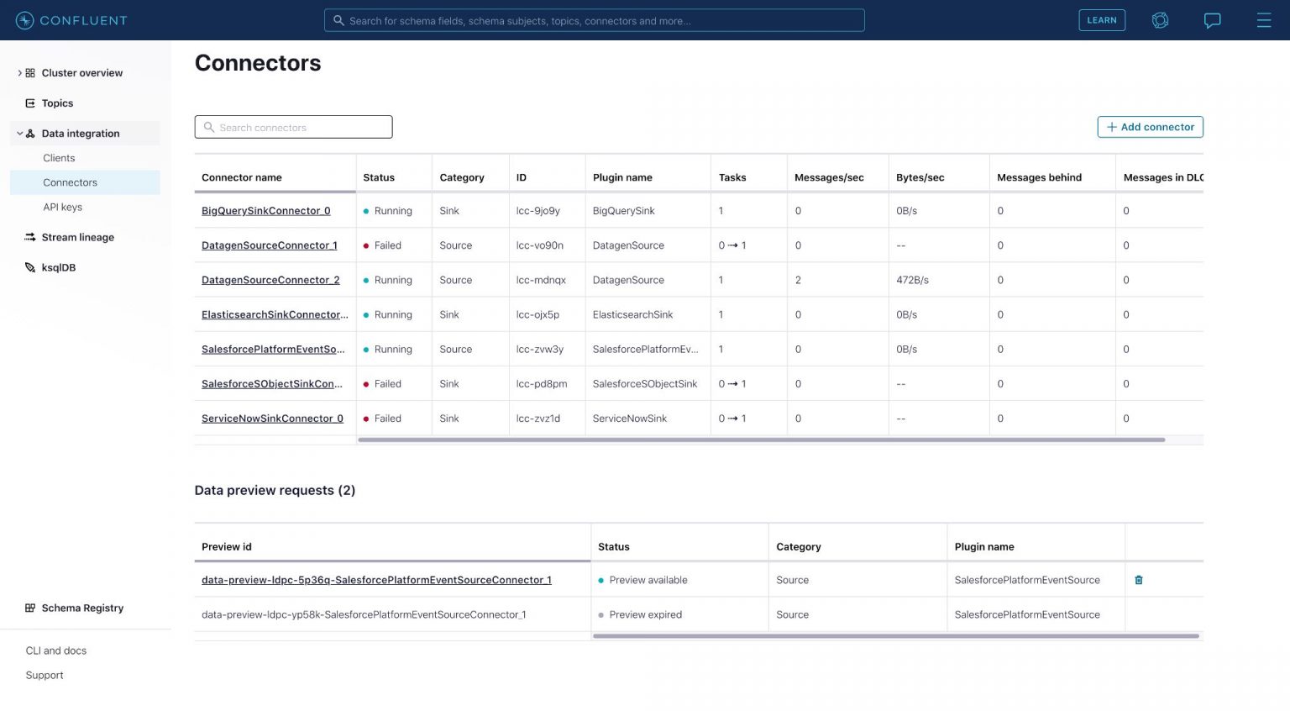Open DatagenSourceConnector_1 details link
Viewport: 1290px width, 711px height.
coord(269,245)
